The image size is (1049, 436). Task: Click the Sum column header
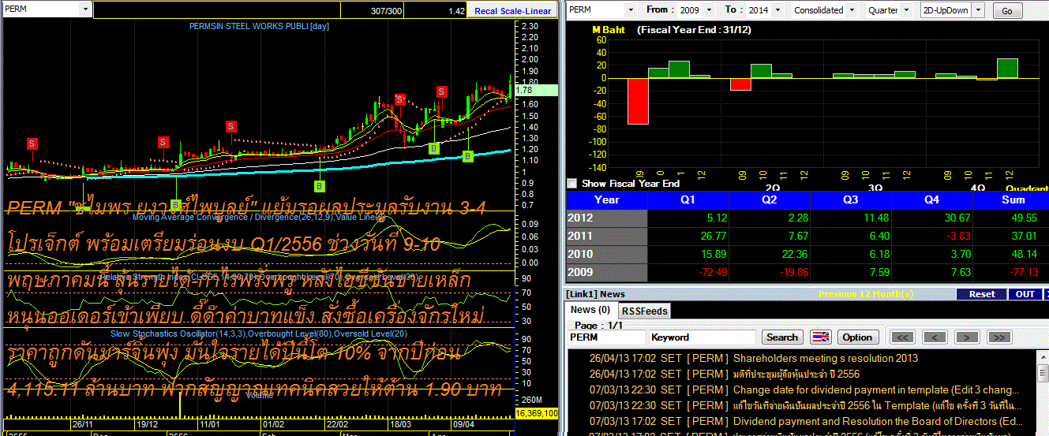(x=1012, y=199)
